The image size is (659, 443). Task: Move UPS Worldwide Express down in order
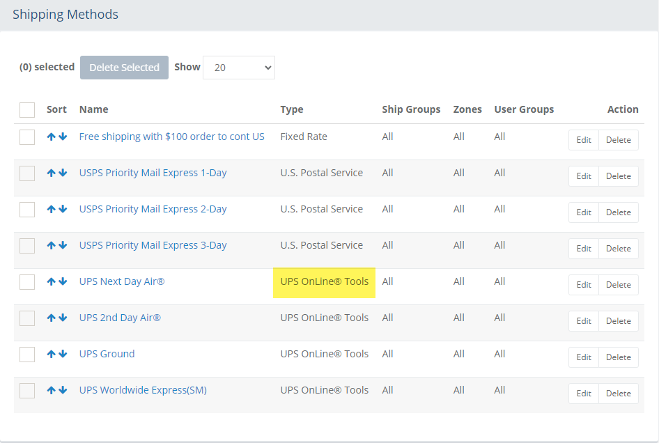(x=63, y=390)
